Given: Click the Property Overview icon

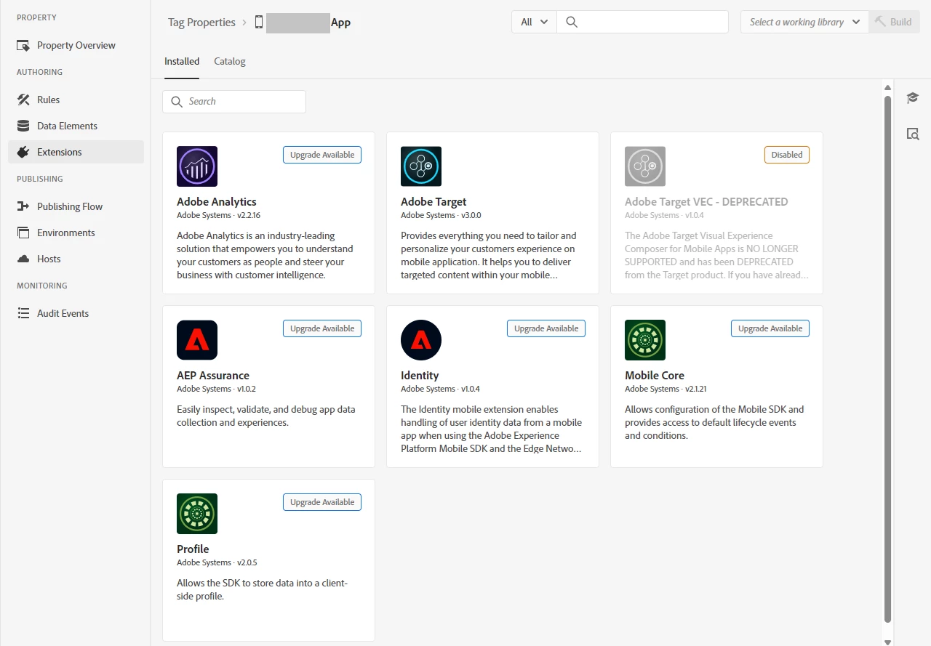Looking at the screenshot, I should click(x=23, y=46).
